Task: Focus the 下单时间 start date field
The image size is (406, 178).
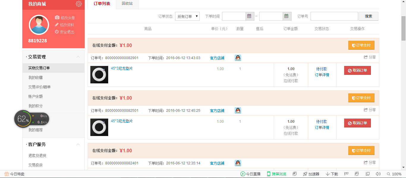Action: [x=234, y=16]
